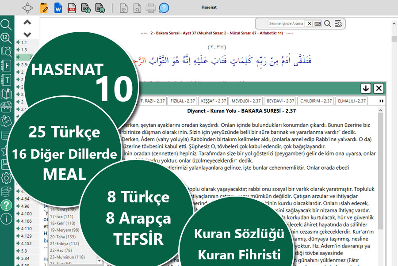Select verse 4.152 in the list
The width and height of the screenshot is (398, 266).
point(27,243)
